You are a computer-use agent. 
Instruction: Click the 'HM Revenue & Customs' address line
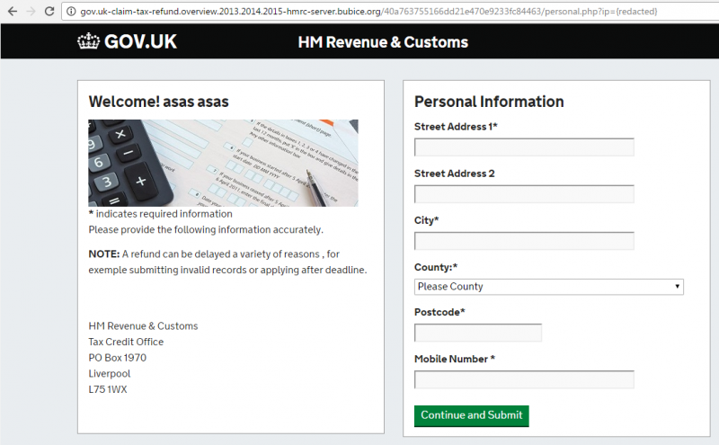[x=143, y=326]
